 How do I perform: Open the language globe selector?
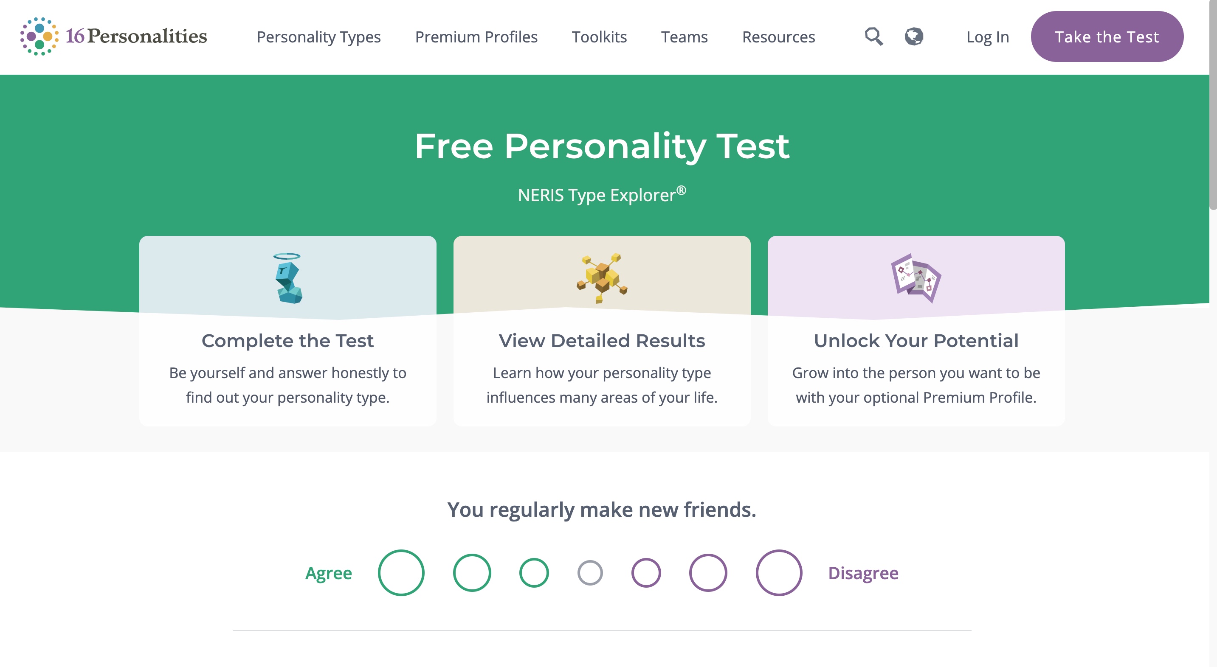[x=914, y=36]
